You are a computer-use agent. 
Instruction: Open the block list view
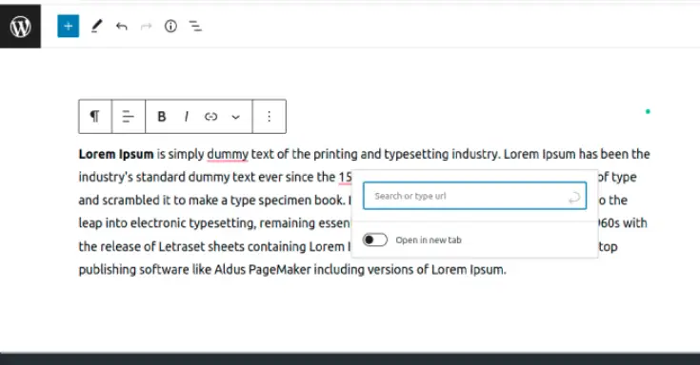pos(195,27)
